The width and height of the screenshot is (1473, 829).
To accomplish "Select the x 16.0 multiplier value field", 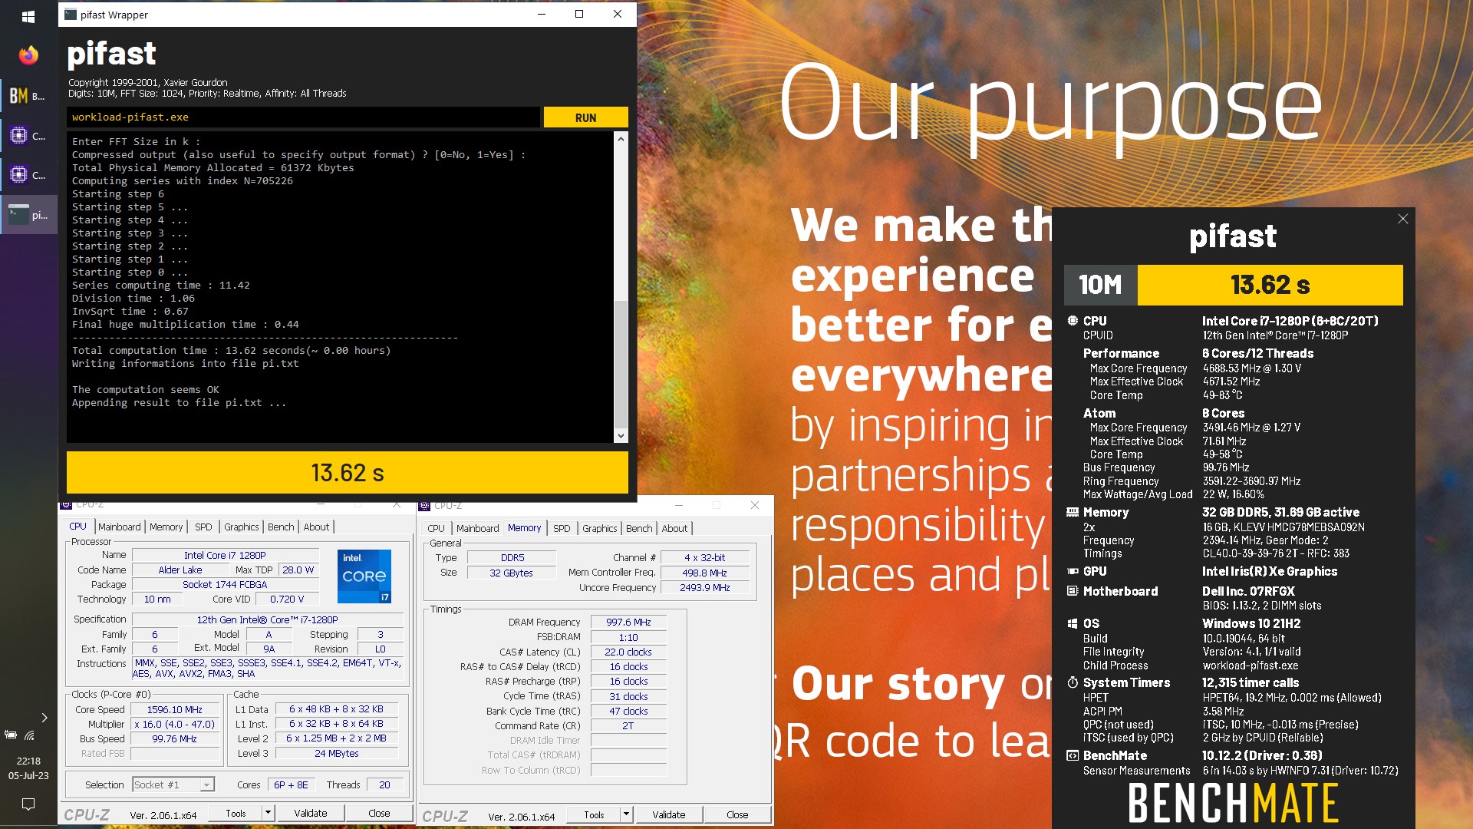I will coord(175,724).
